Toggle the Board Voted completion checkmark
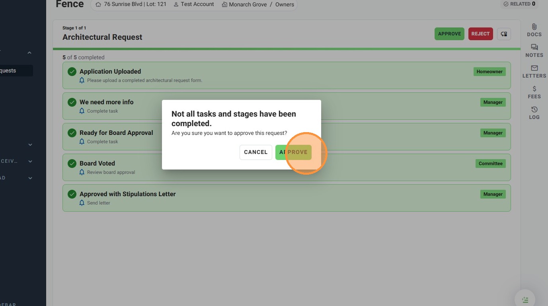The image size is (548, 306). (72, 164)
